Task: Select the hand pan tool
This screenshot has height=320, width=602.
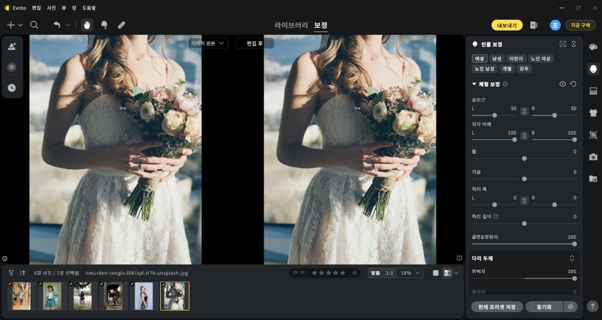Action: pos(87,25)
